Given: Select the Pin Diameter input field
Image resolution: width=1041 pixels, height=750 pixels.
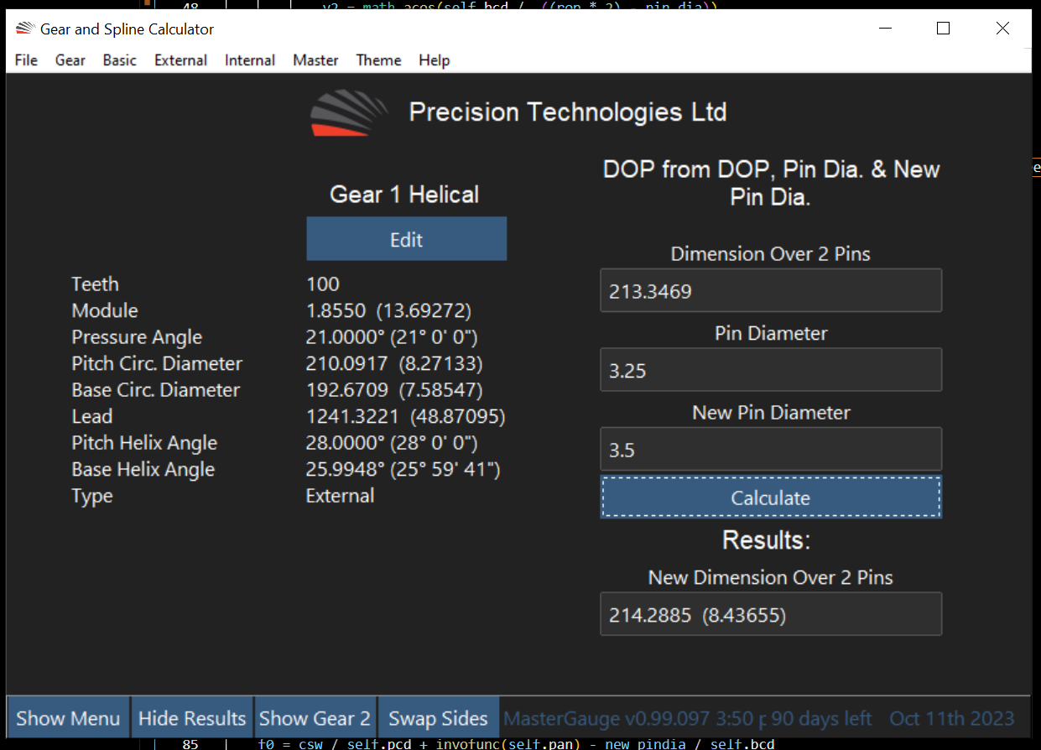Looking at the screenshot, I should tap(770, 369).
